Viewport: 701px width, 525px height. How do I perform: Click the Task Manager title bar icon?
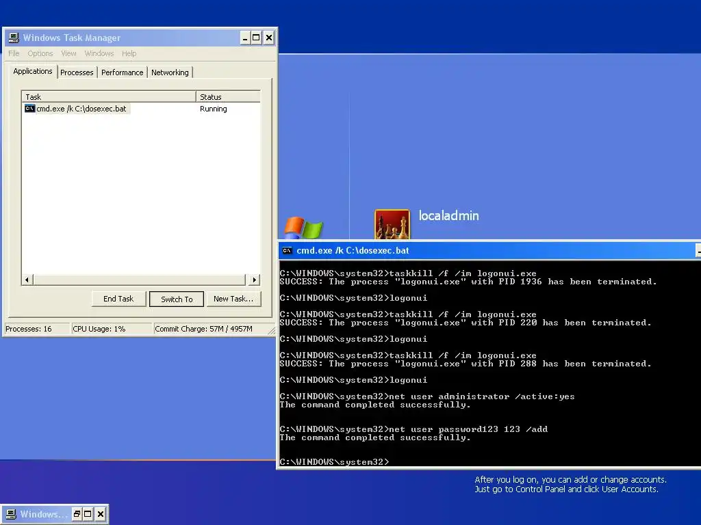14,38
